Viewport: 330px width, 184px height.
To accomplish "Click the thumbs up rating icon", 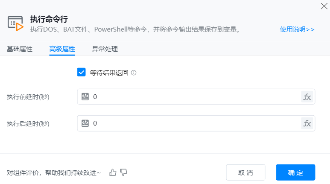I will pyautogui.click(x=113, y=172).
